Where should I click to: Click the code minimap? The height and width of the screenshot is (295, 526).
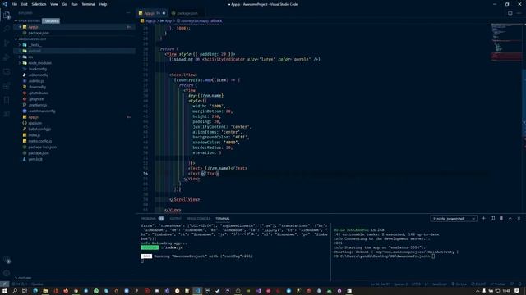[506, 42]
